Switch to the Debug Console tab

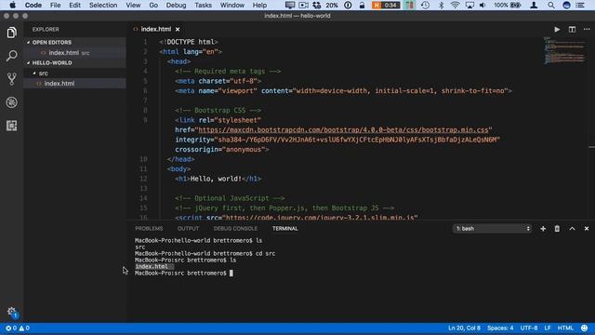[x=235, y=229]
